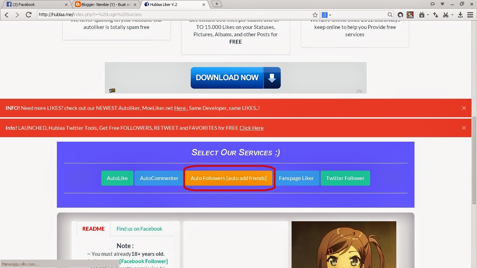Viewport: 477px width, 268px height.
Task: Click the speech bubble chat icon
Action: pyautogui.click(x=433, y=4)
